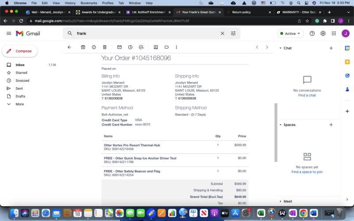
Task: Open Spotlight search in the menu bar
Action: (x=298, y=3)
